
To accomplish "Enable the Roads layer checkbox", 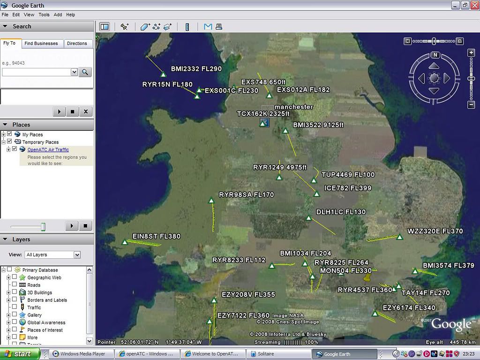I will (15, 285).
